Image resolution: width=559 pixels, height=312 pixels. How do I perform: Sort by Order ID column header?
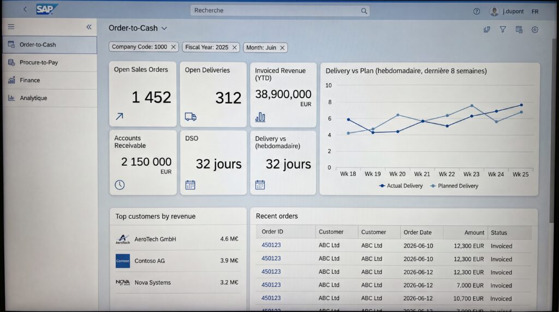tap(286, 232)
